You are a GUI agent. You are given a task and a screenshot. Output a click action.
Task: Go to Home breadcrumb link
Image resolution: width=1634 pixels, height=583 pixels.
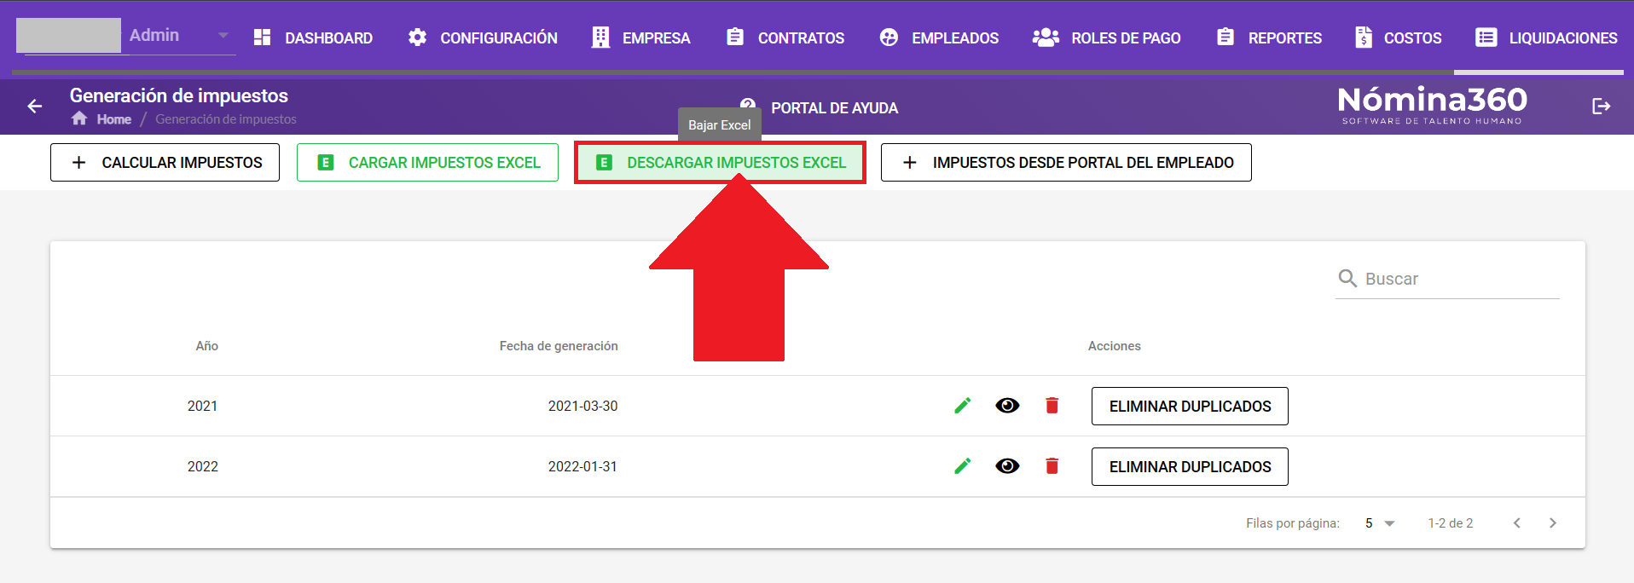[x=113, y=119]
